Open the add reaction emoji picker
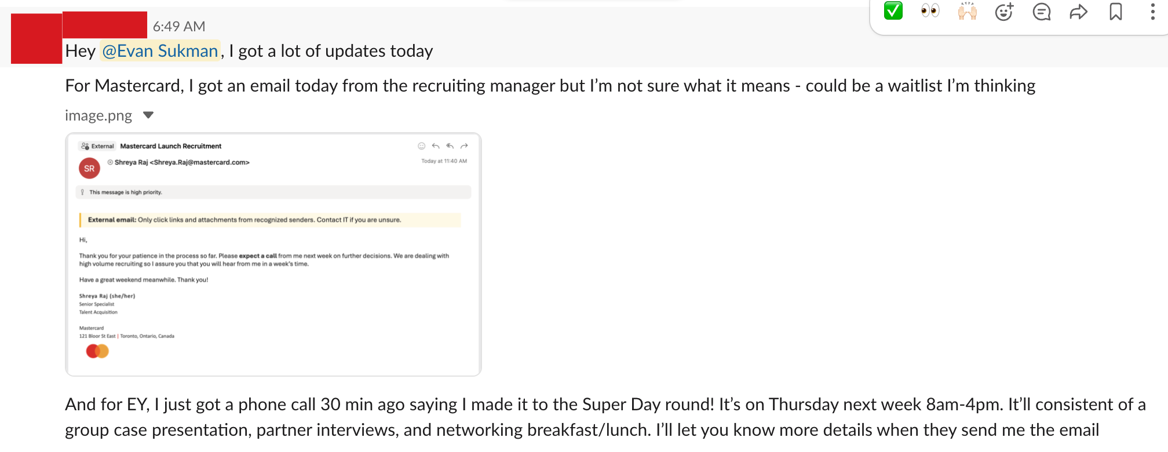 (x=1004, y=12)
